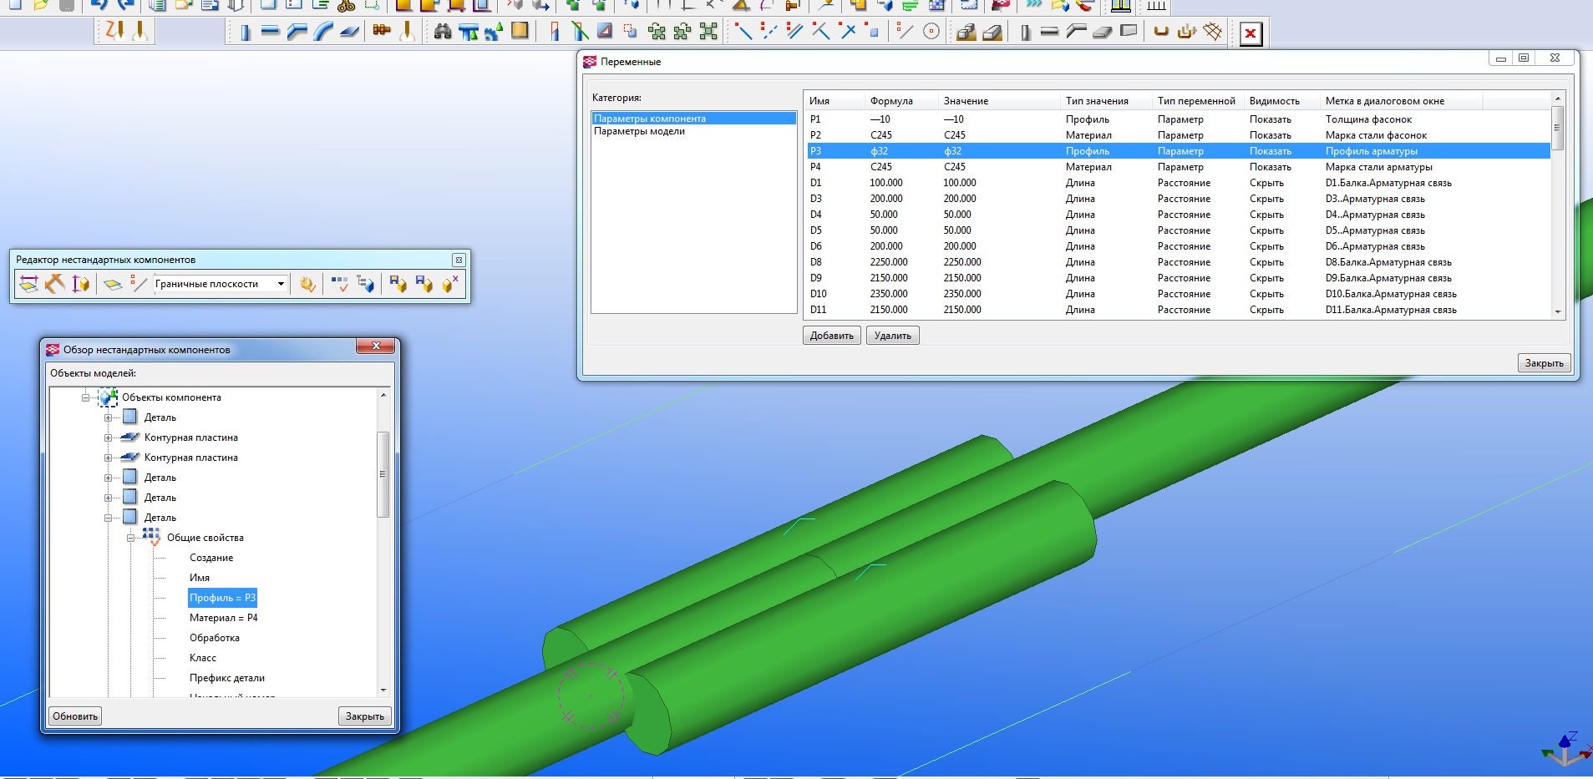
Task: Click the Добавить button
Action: (831, 336)
